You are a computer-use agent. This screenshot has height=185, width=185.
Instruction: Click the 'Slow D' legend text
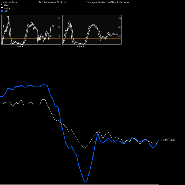tap(7, 5)
